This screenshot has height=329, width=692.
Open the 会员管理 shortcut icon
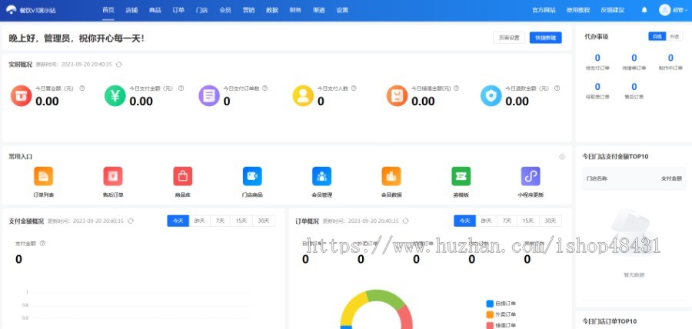(x=321, y=176)
